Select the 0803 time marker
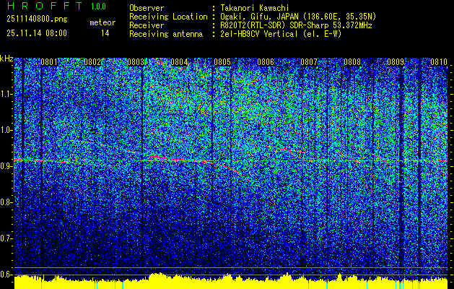 tap(136, 63)
